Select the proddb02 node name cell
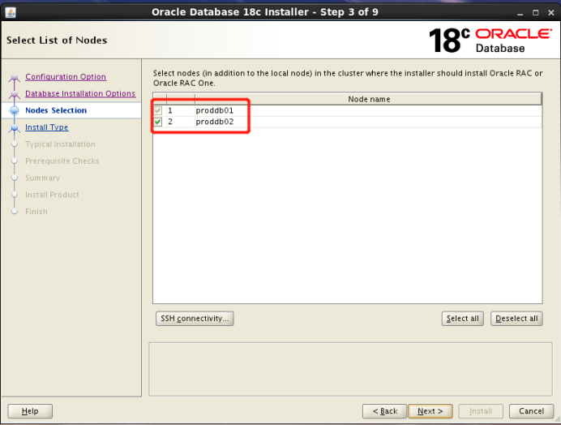 (368, 122)
